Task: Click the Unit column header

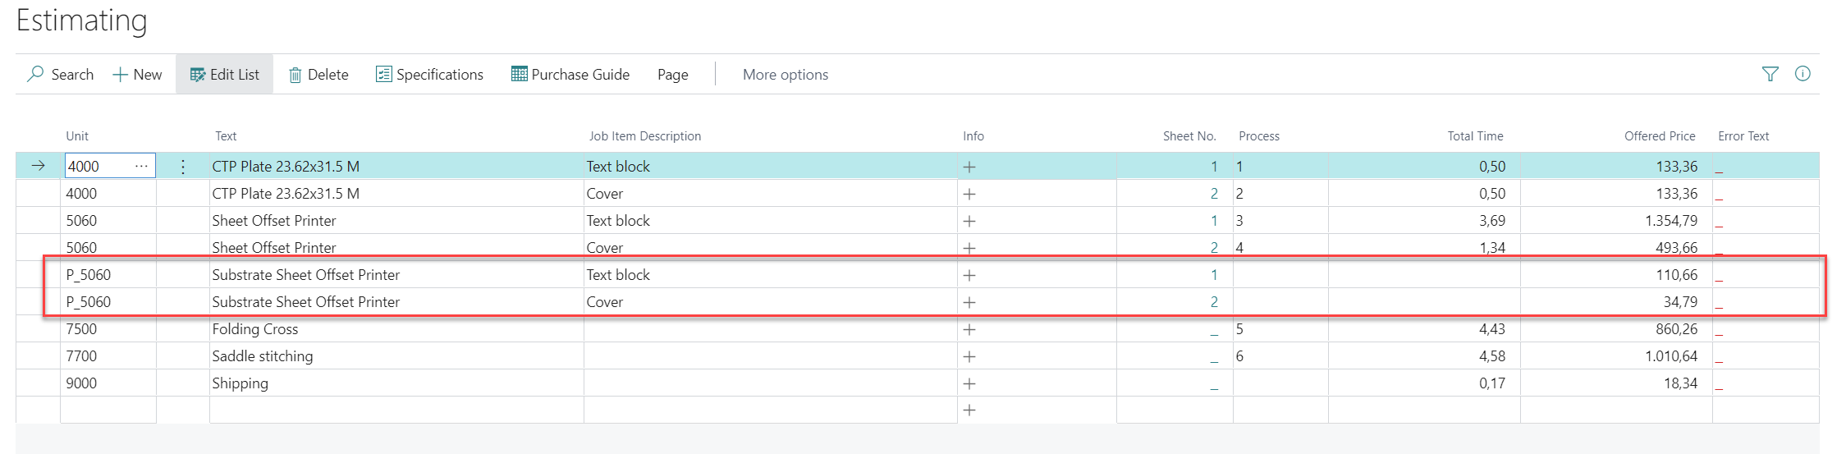Action: [77, 136]
